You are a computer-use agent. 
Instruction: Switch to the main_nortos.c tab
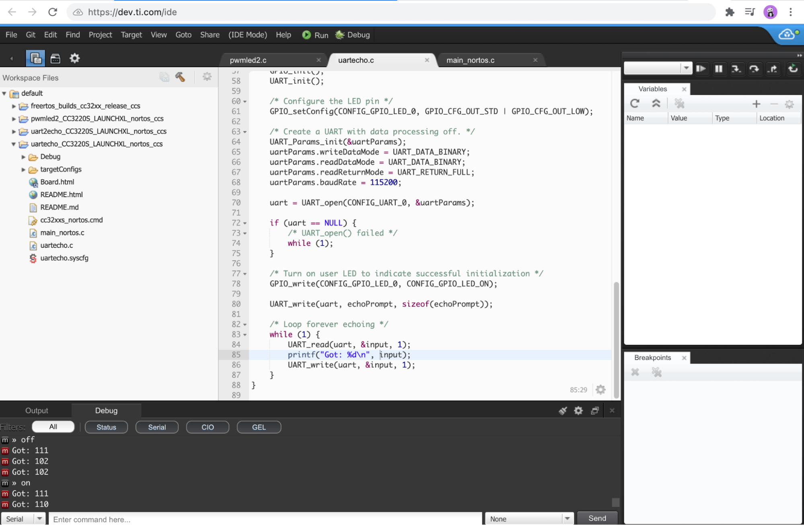pyautogui.click(x=470, y=60)
